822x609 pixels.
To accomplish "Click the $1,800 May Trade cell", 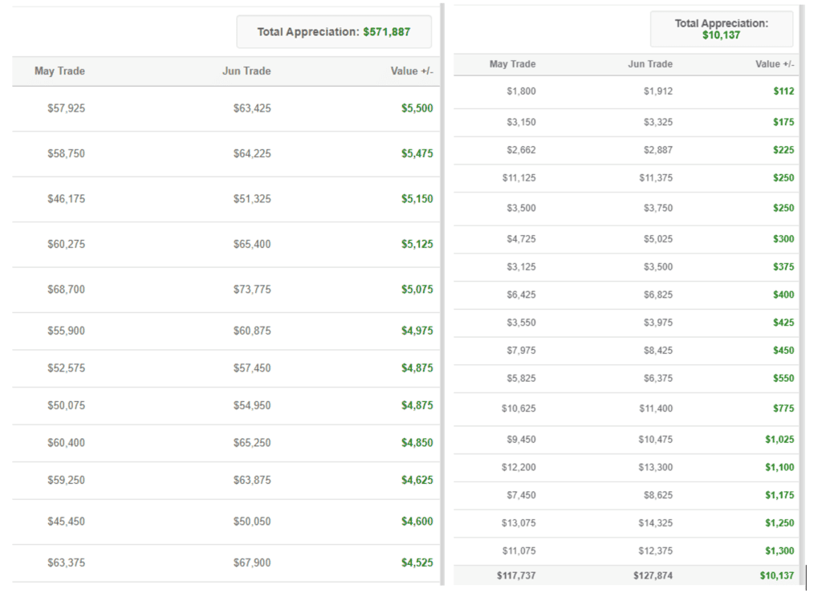I will click(521, 91).
